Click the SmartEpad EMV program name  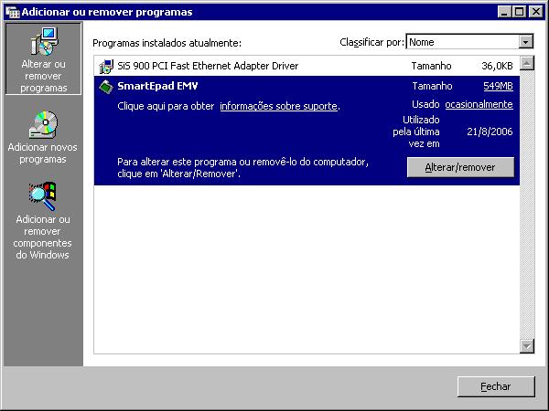[157, 86]
